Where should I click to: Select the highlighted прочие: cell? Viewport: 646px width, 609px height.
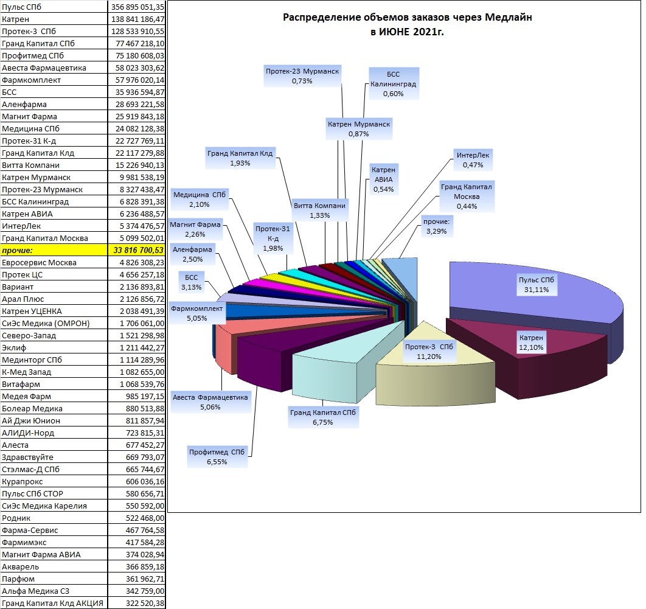coord(54,250)
